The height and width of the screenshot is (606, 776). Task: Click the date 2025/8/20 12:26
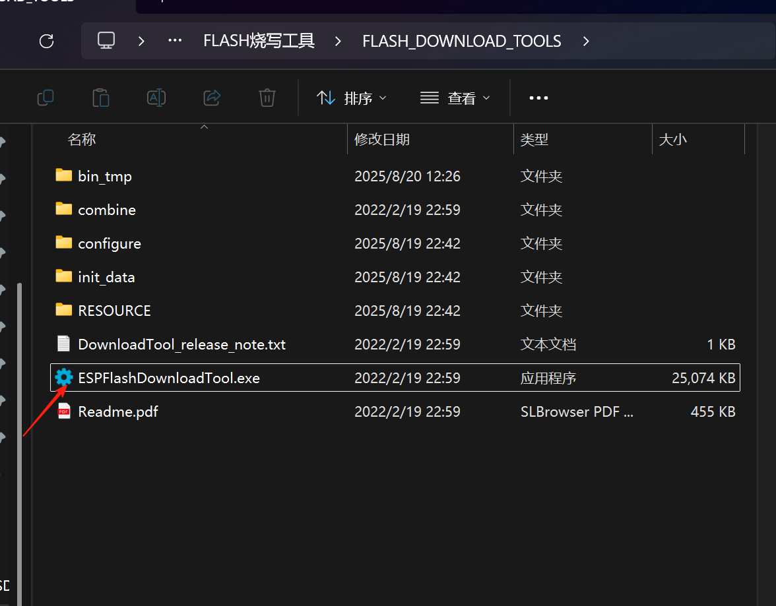click(407, 176)
